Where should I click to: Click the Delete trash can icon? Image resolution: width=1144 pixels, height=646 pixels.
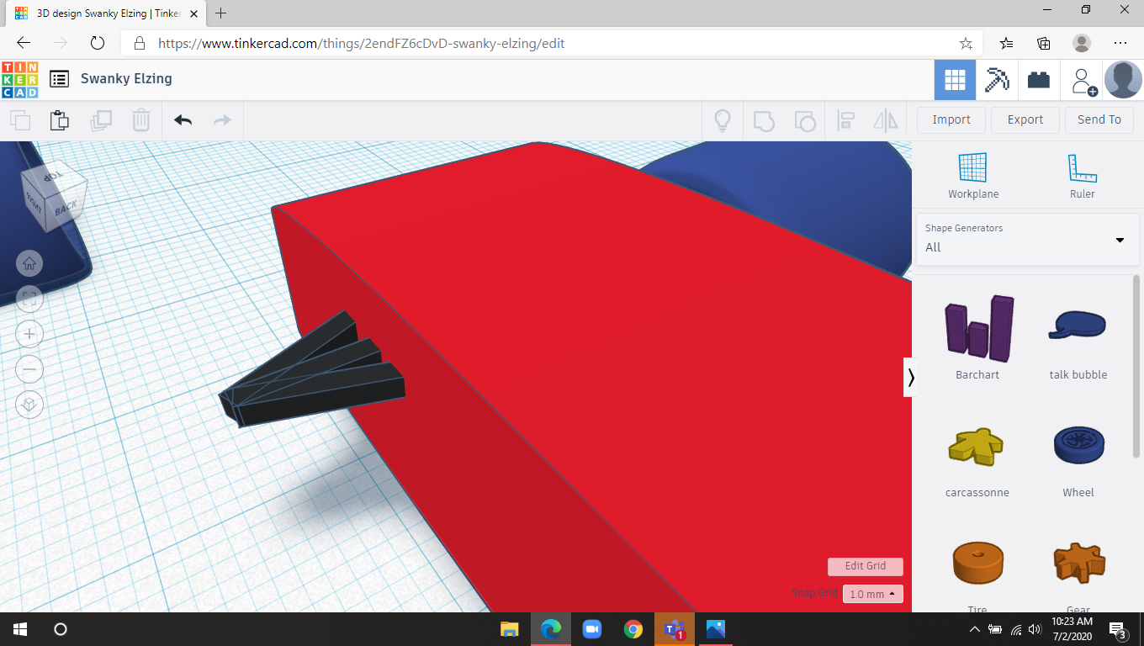(x=141, y=120)
